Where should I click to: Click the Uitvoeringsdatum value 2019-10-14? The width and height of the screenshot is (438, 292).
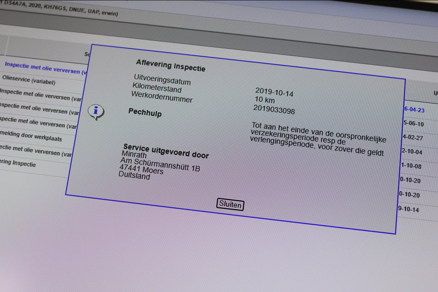click(274, 92)
